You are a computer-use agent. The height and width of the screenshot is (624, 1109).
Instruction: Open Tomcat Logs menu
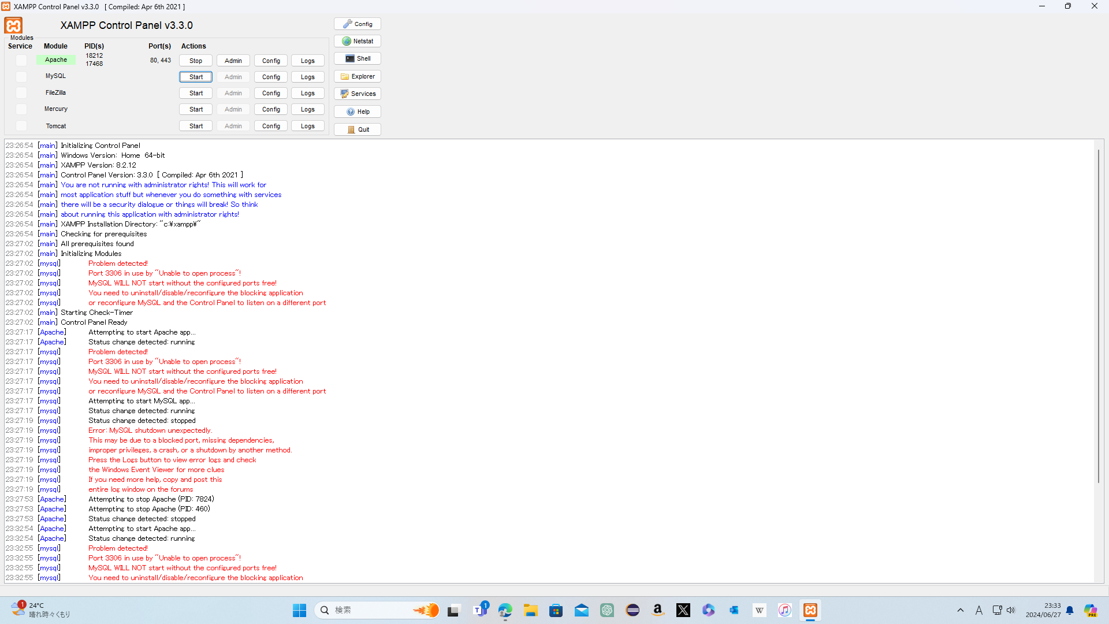[308, 126]
